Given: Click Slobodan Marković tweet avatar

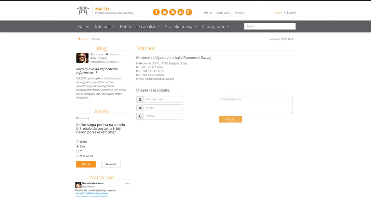Looking at the screenshot, I should (x=78, y=185).
